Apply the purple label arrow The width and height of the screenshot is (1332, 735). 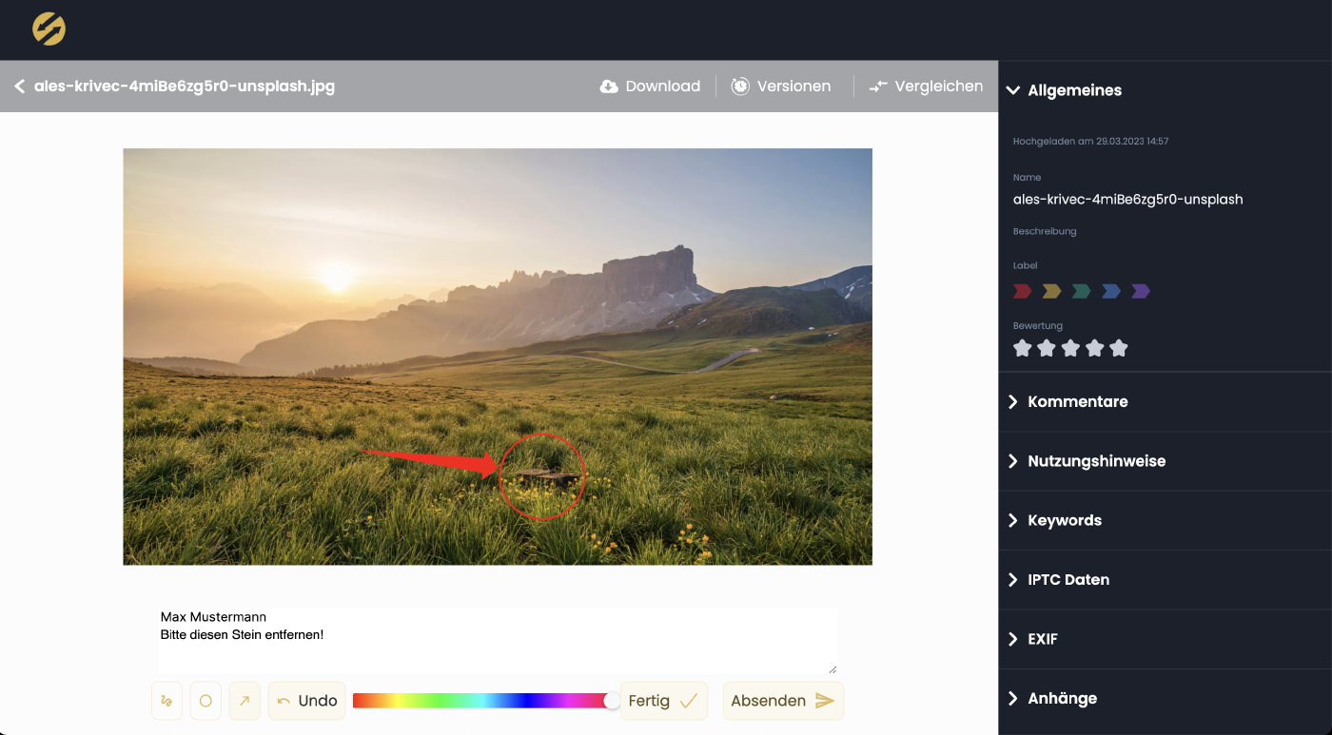click(x=1141, y=291)
